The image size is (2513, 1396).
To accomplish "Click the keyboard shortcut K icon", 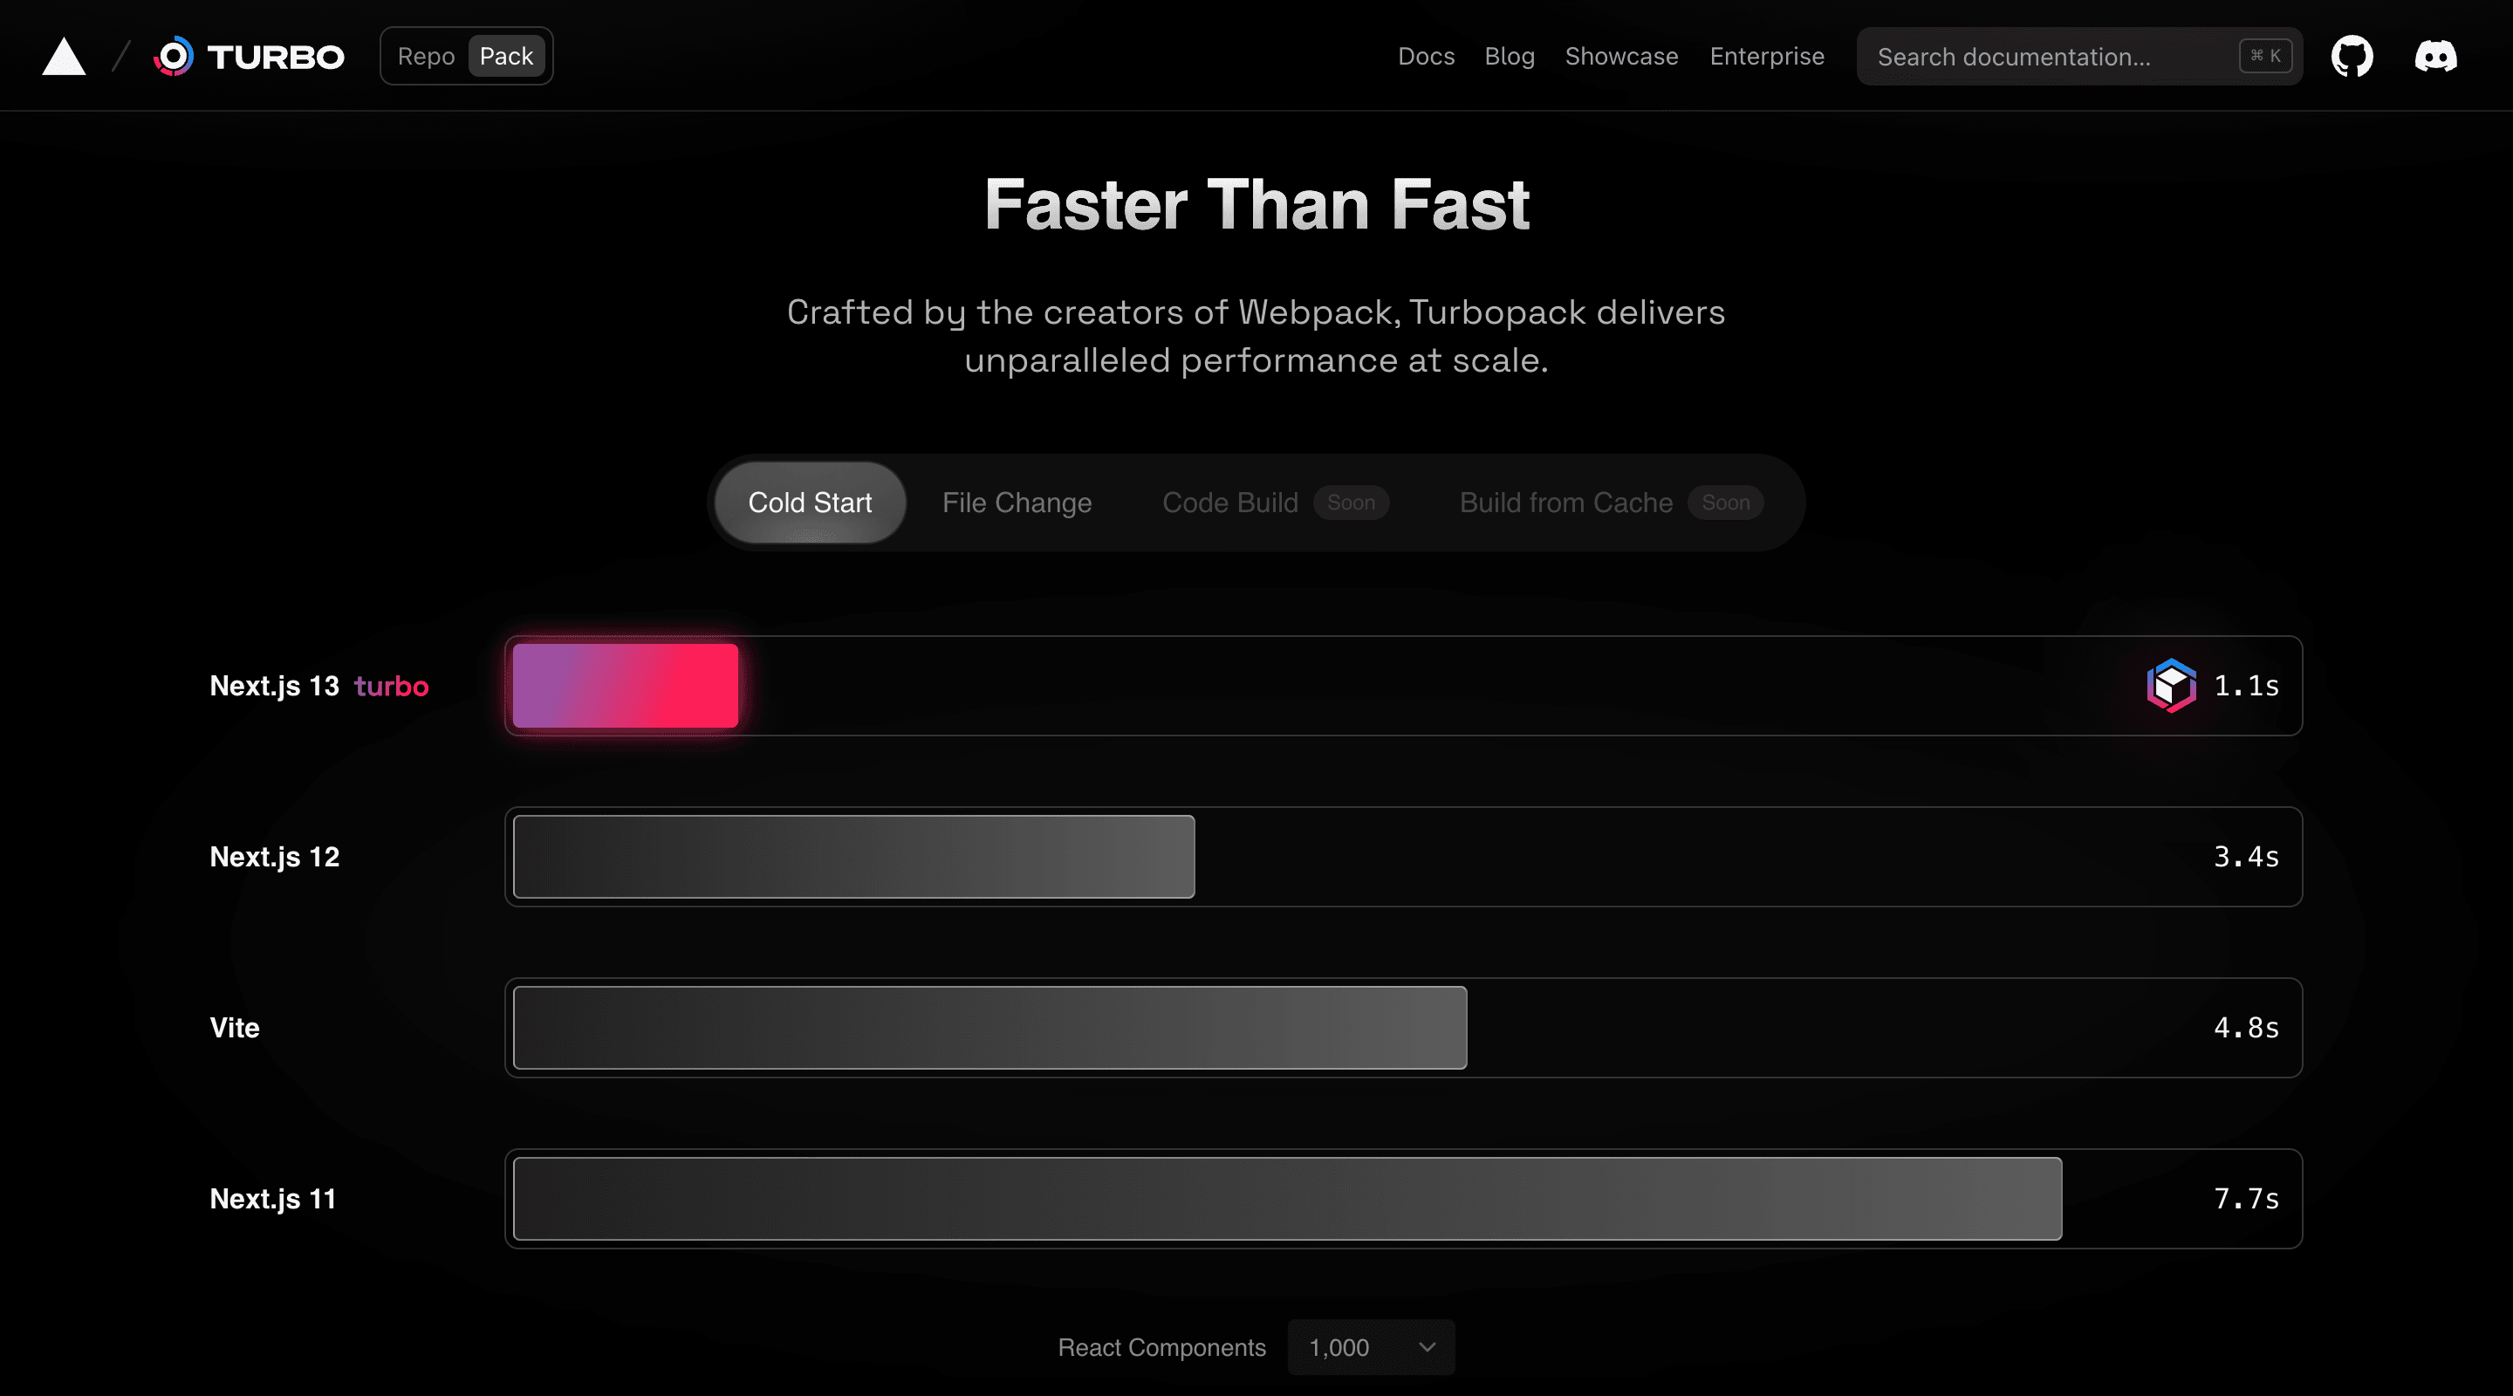I will pos(2265,53).
